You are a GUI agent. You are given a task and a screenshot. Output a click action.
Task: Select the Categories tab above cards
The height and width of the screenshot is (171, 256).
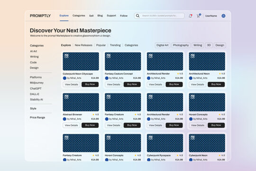pos(131,45)
